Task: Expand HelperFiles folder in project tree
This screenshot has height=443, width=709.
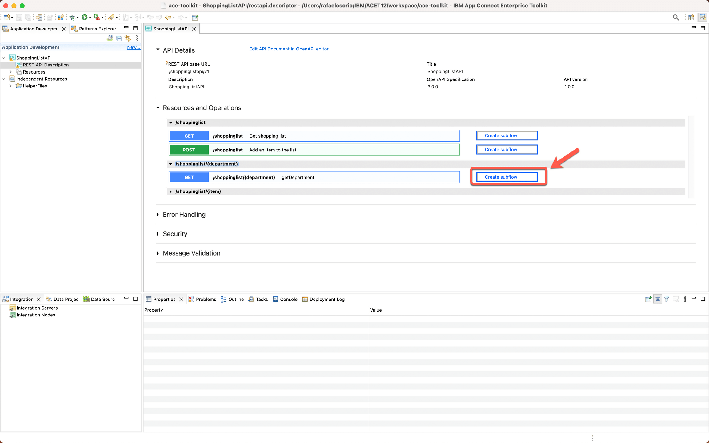Action: point(10,86)
